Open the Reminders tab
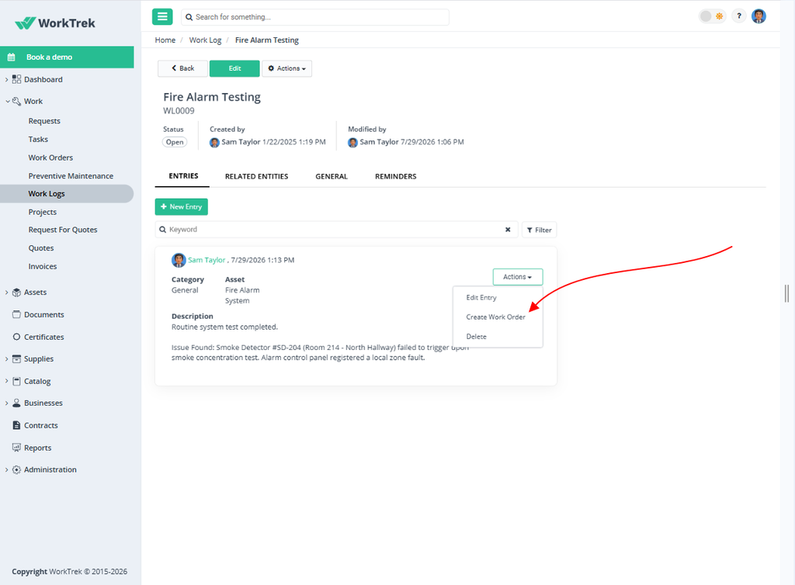The image size is (795, 585). 395,177
